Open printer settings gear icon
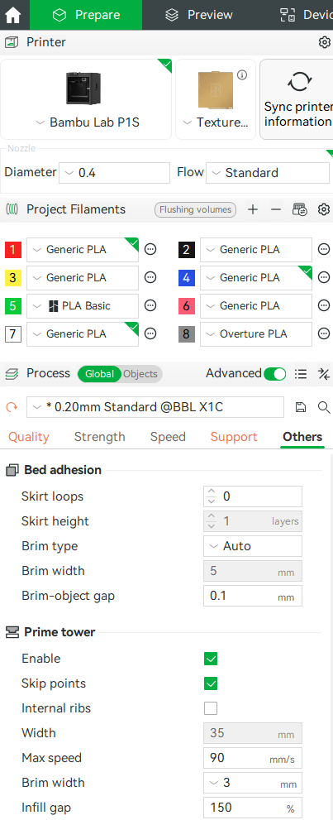The height and width of the screenshot is (820, 333). (324, 42)
